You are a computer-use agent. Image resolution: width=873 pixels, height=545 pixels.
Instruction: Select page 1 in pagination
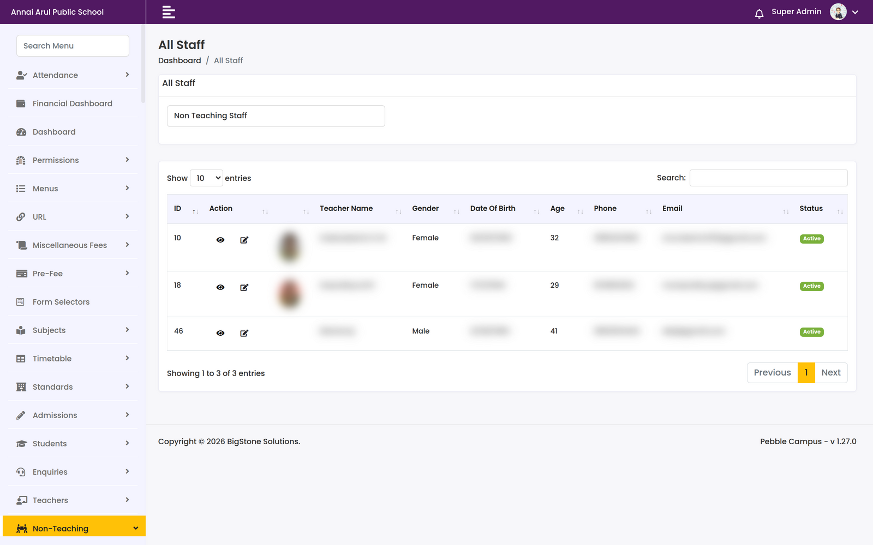click(806, 373)
